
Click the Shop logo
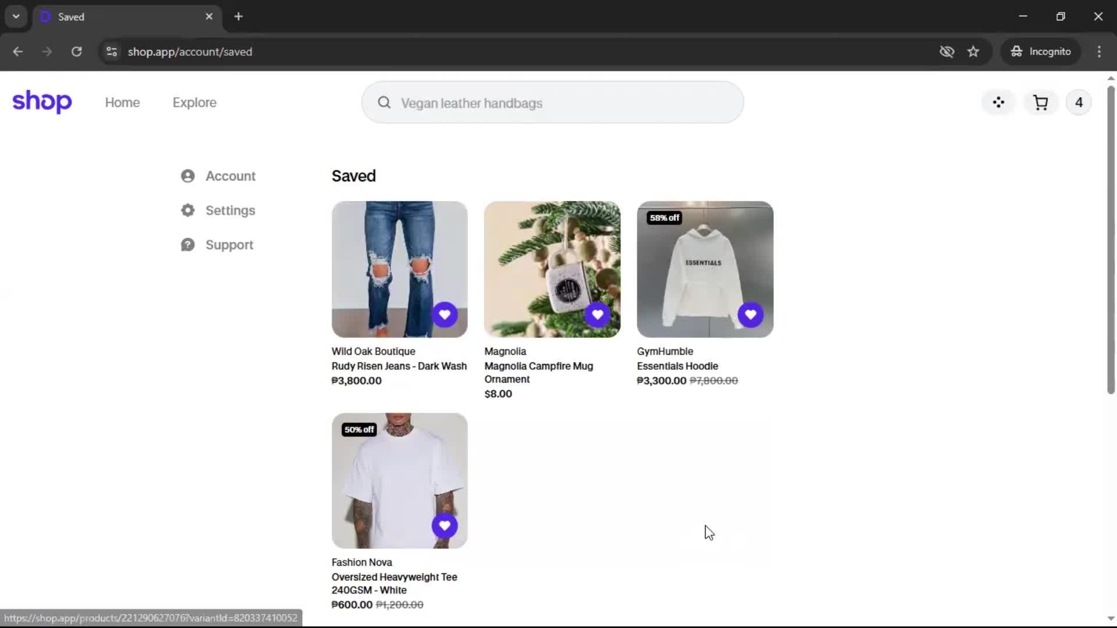[x=42, y=102]
